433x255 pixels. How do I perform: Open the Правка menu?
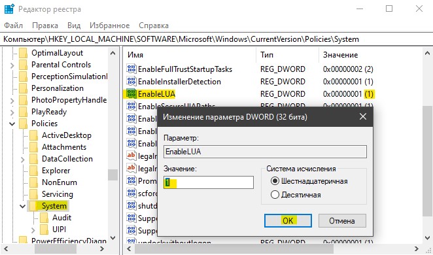[45, 25]
